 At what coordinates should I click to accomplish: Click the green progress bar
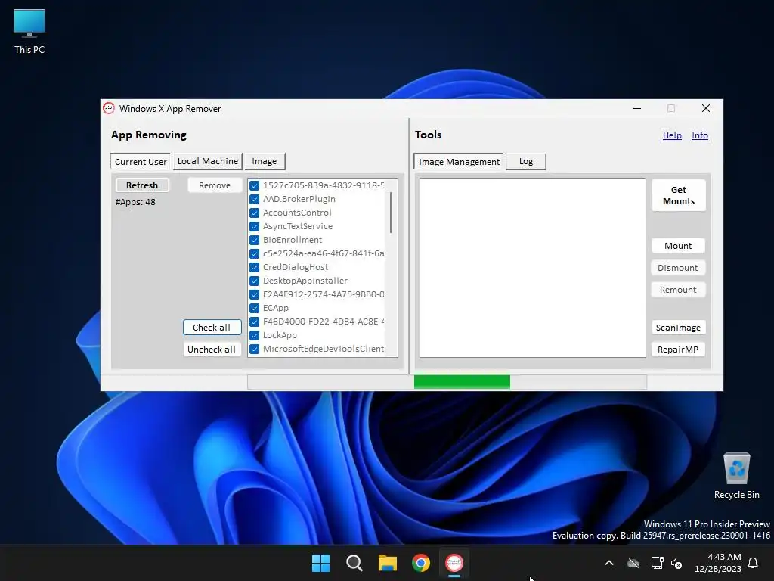click(462, 382)
